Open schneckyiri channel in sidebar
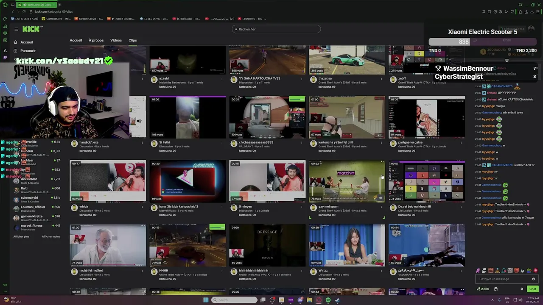The width and height of the screenshot is (543, 305). click(x=37, y=199)
